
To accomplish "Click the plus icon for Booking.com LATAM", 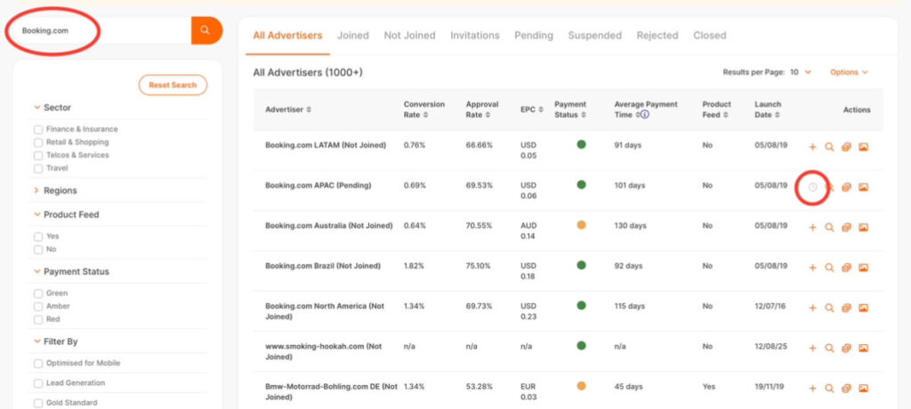I will point(812,147).
